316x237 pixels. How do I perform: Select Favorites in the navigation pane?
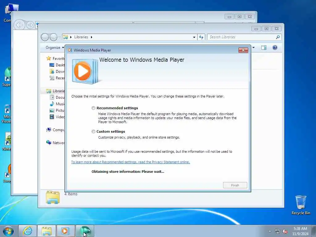(x=56, y=58)
